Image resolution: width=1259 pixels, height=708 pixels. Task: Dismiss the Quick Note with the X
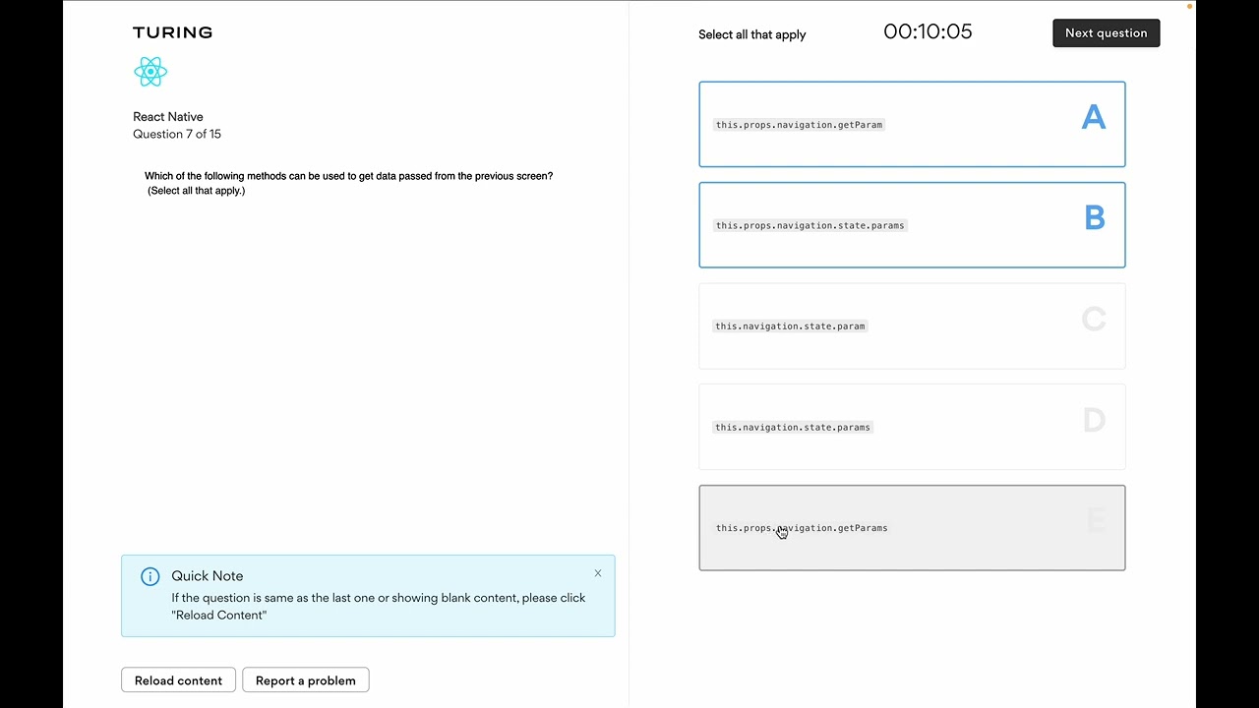[x=597, y=573]
